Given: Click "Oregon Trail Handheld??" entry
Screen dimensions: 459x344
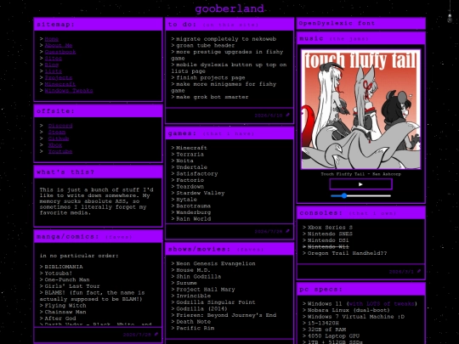Looking at the screenshot, I should pos(347,253).
